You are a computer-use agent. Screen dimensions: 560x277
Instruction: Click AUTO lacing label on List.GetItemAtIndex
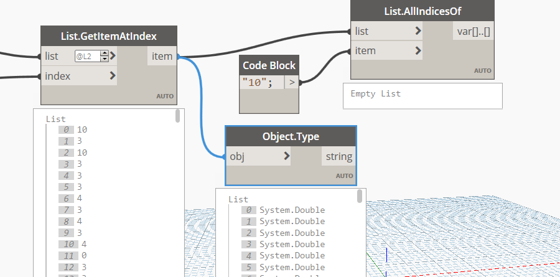click(165, 96)
